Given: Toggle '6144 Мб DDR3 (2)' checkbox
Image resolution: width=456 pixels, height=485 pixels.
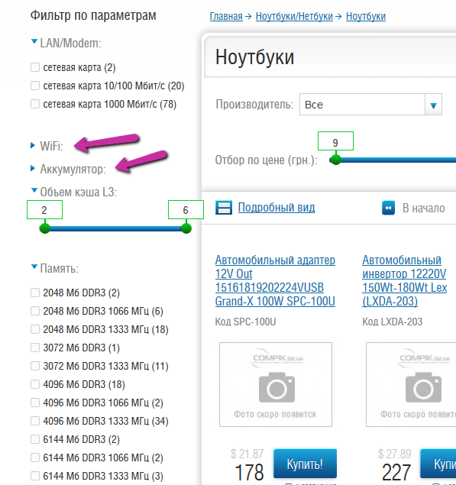Looking at the screenshot, I should point(35,439).
